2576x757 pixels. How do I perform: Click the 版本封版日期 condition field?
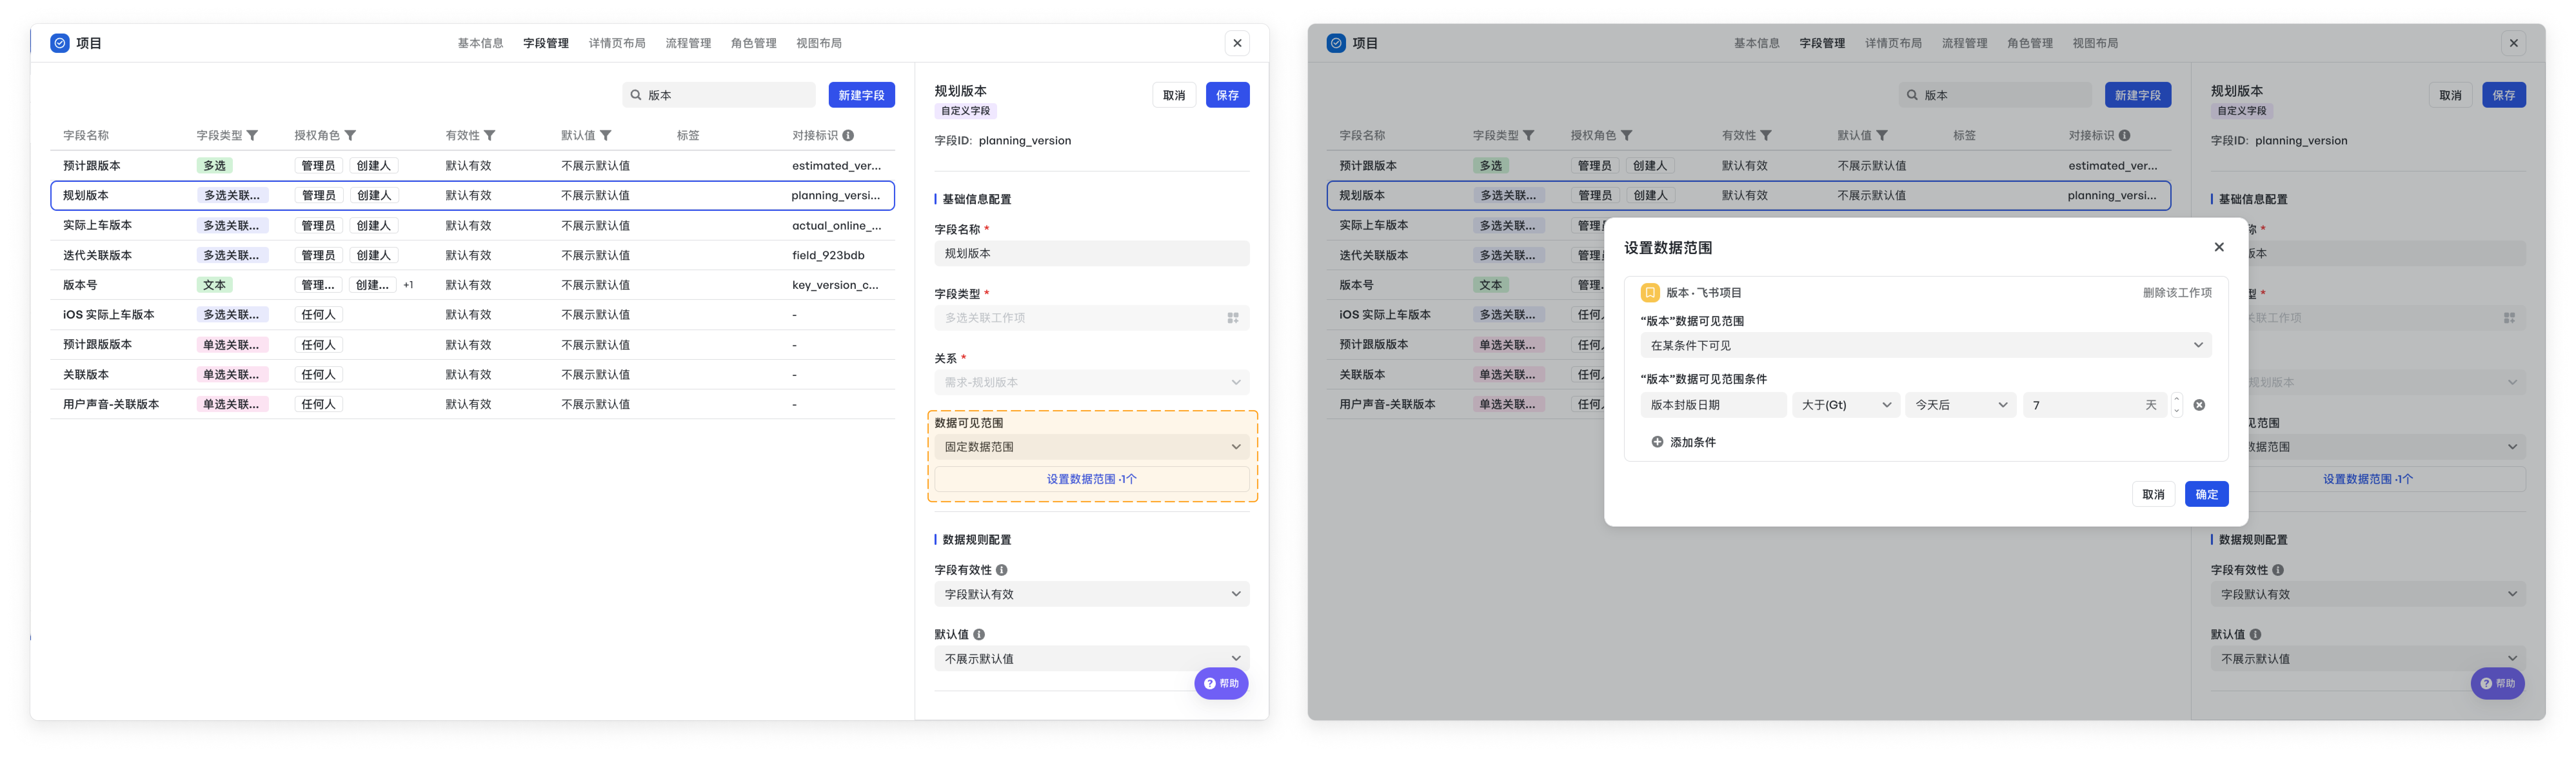1713,405
